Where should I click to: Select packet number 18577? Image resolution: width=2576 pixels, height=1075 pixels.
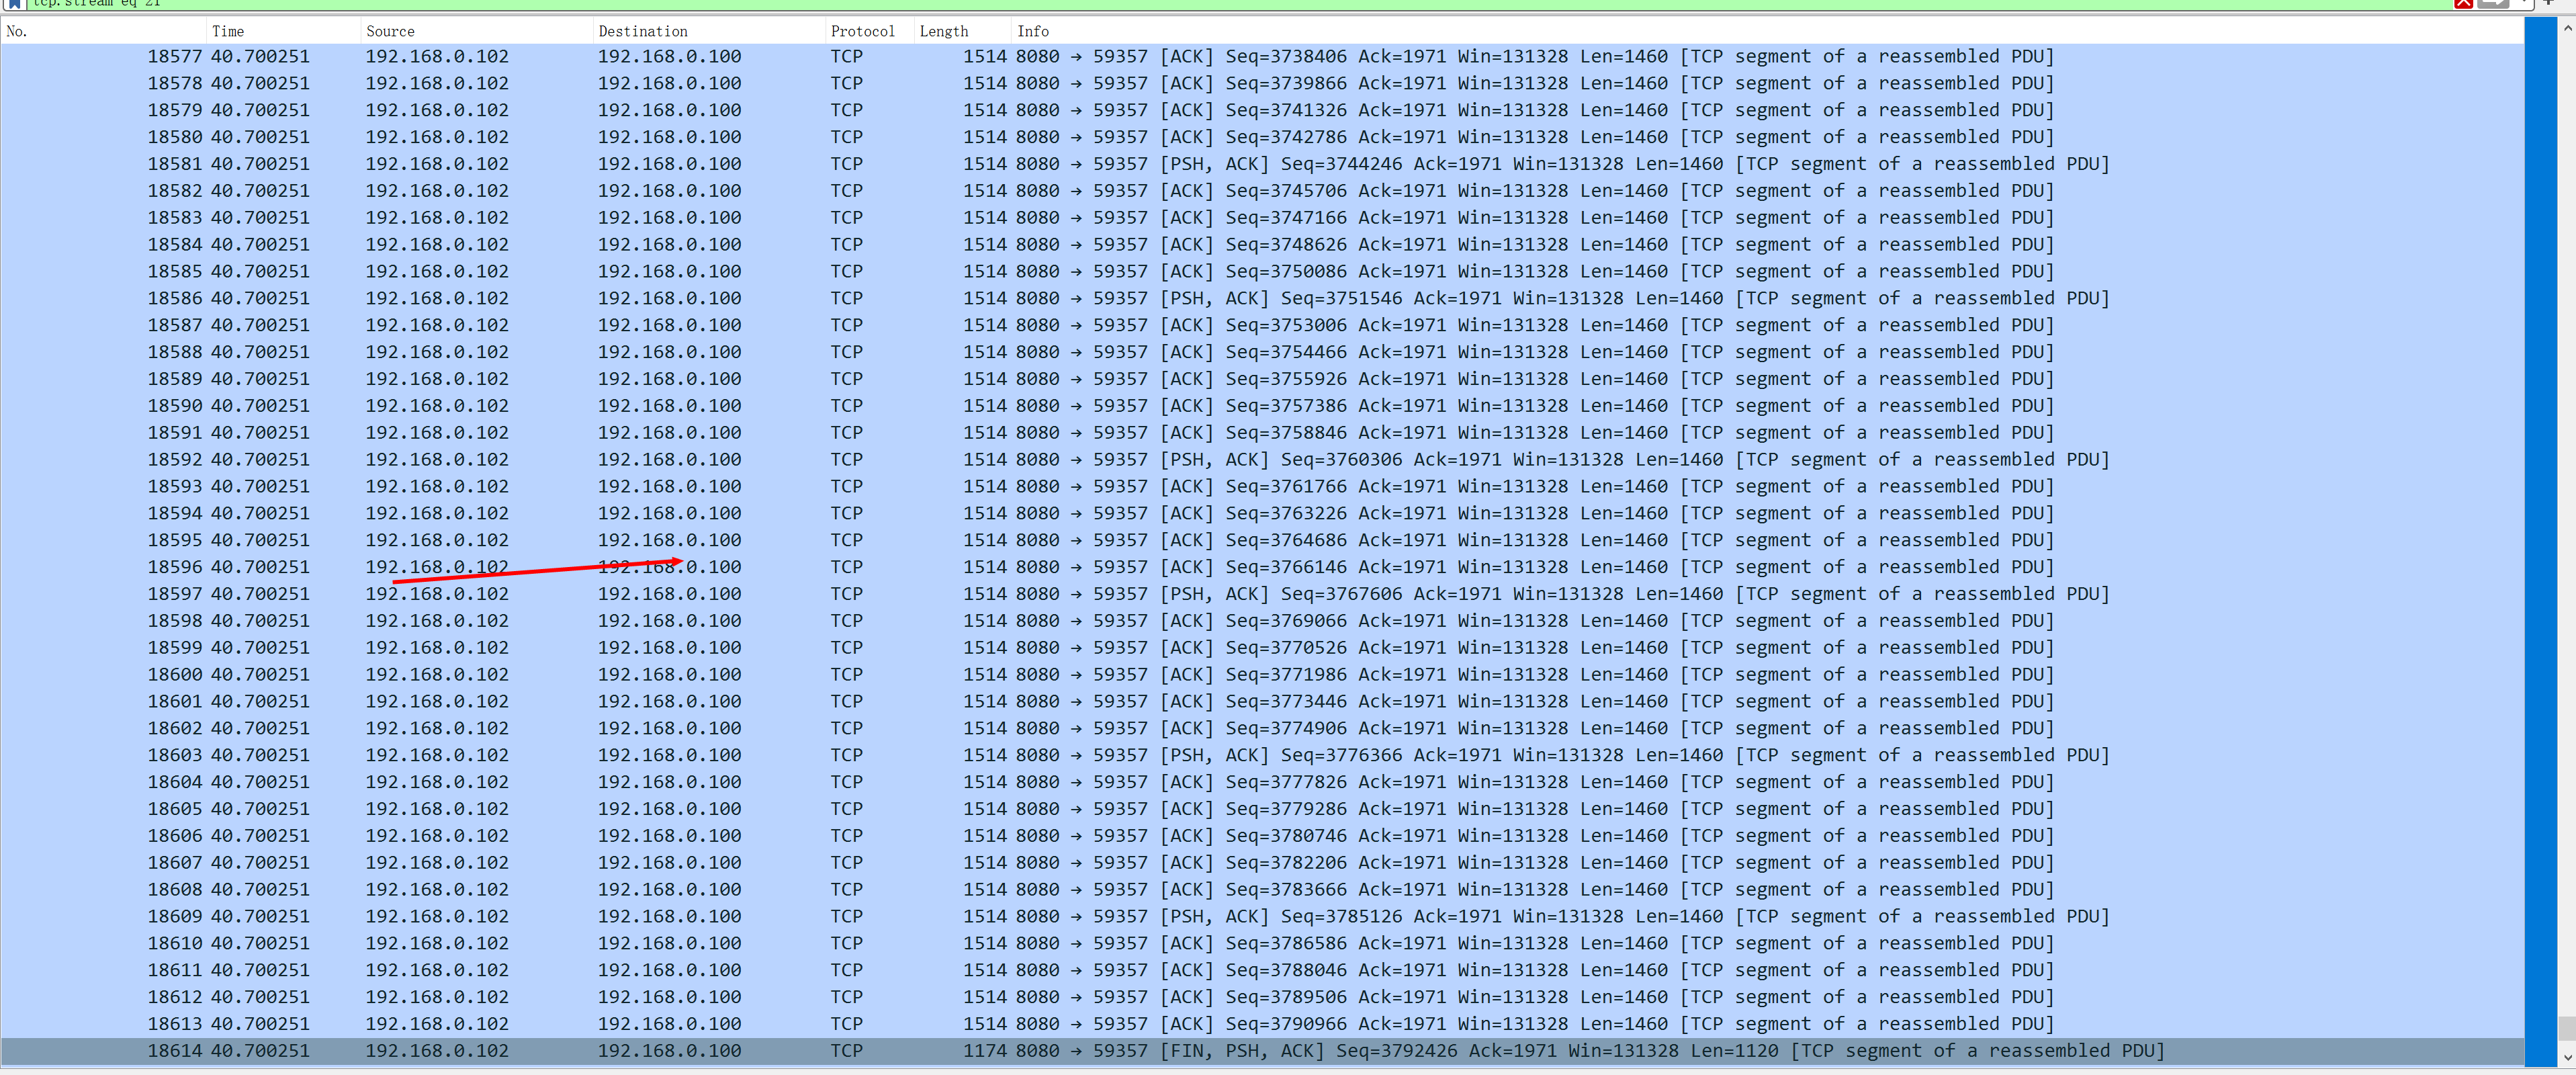(x=1262, y=57)
